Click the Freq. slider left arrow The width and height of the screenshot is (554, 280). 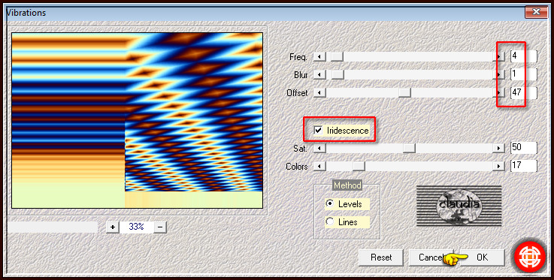pos(319,57)
